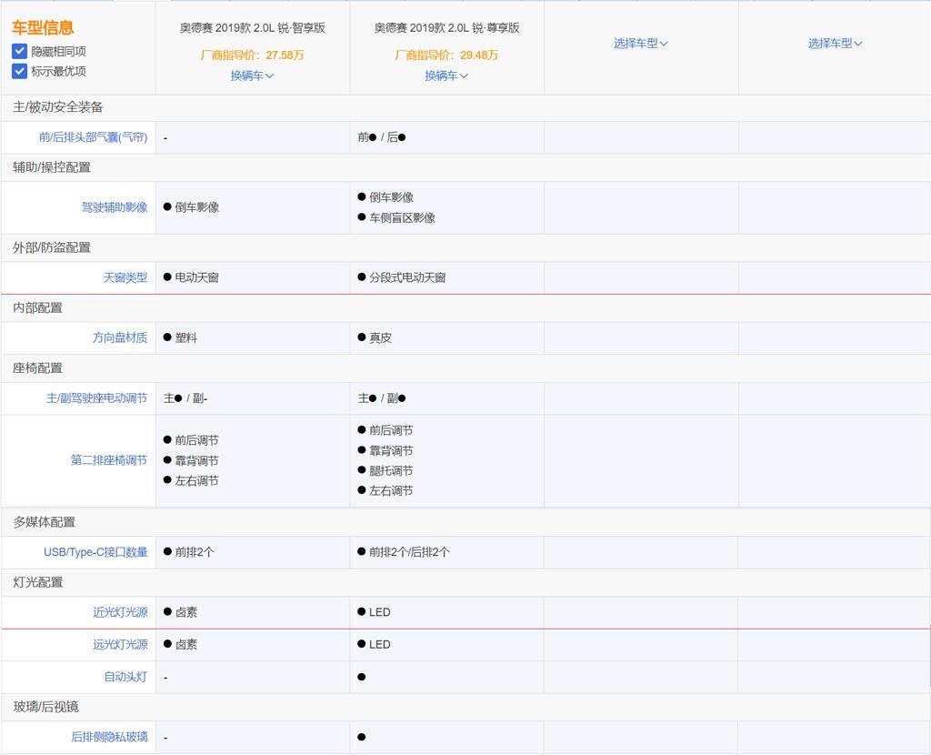Click the 腿托调节 entry
The height and width of the screenshot is (755, 931).
pyautogui.click(x=385, y=470)
